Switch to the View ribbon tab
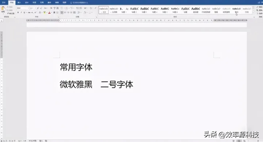 (64, 3)
